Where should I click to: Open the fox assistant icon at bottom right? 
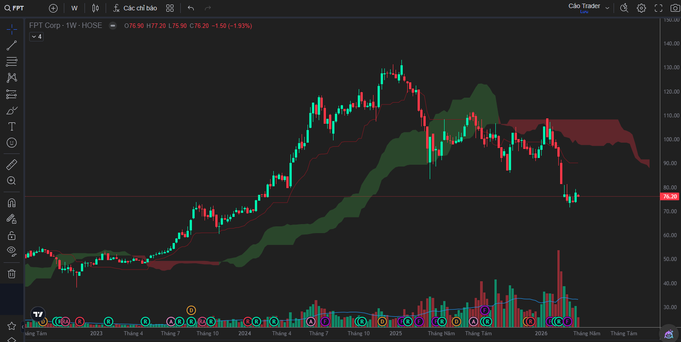[x=669, y=334]
